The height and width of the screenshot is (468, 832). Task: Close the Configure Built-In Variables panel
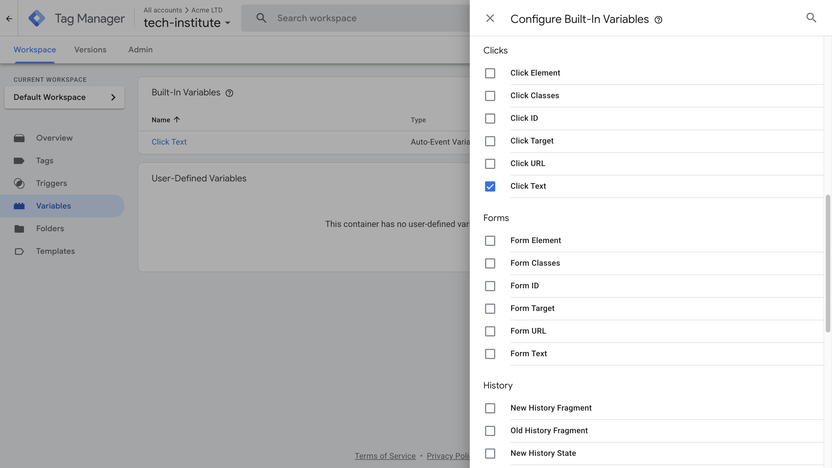click(490, 18)
